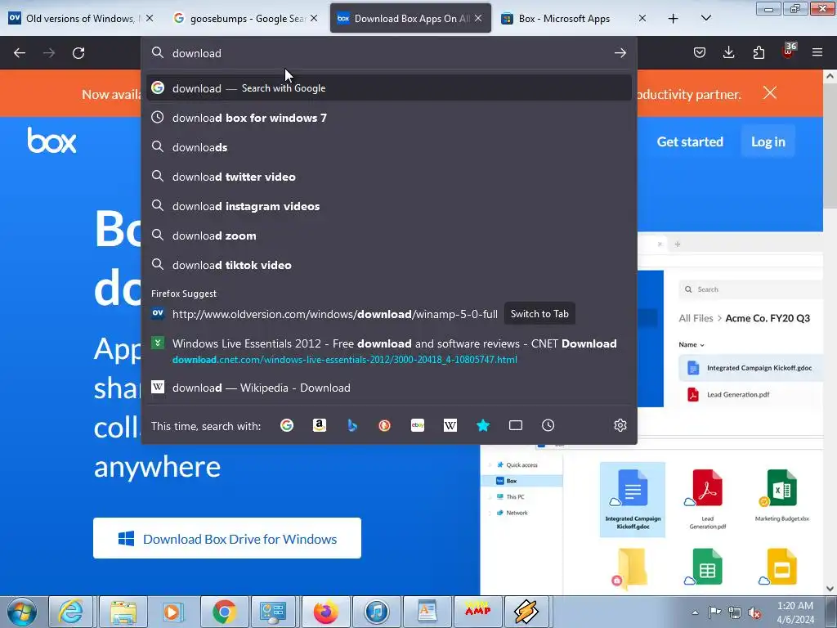This screenshot has width=837, height=628.
Task: Search this time with Google icon
Action: coord(287,425)
